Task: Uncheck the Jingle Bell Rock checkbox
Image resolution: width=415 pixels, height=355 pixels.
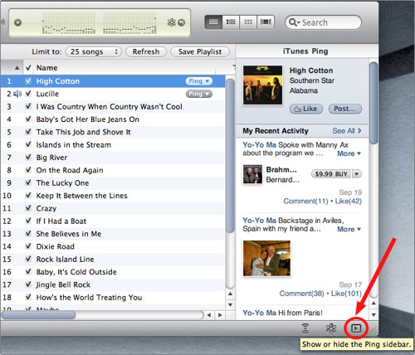Action: point(28,284)
